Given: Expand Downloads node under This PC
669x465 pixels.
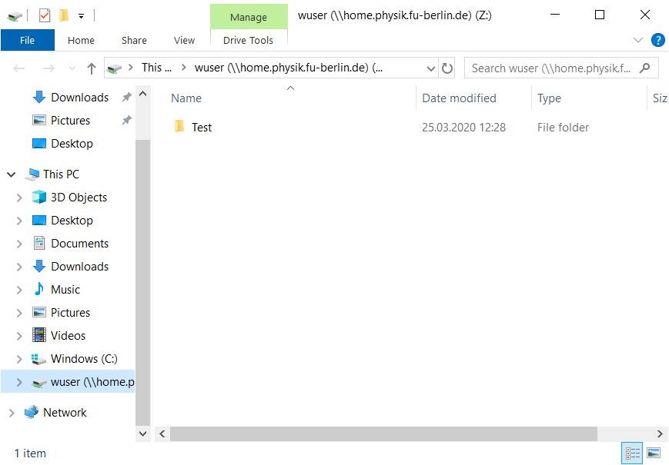Looking at the screenshot, I should (x=19, y=267).
